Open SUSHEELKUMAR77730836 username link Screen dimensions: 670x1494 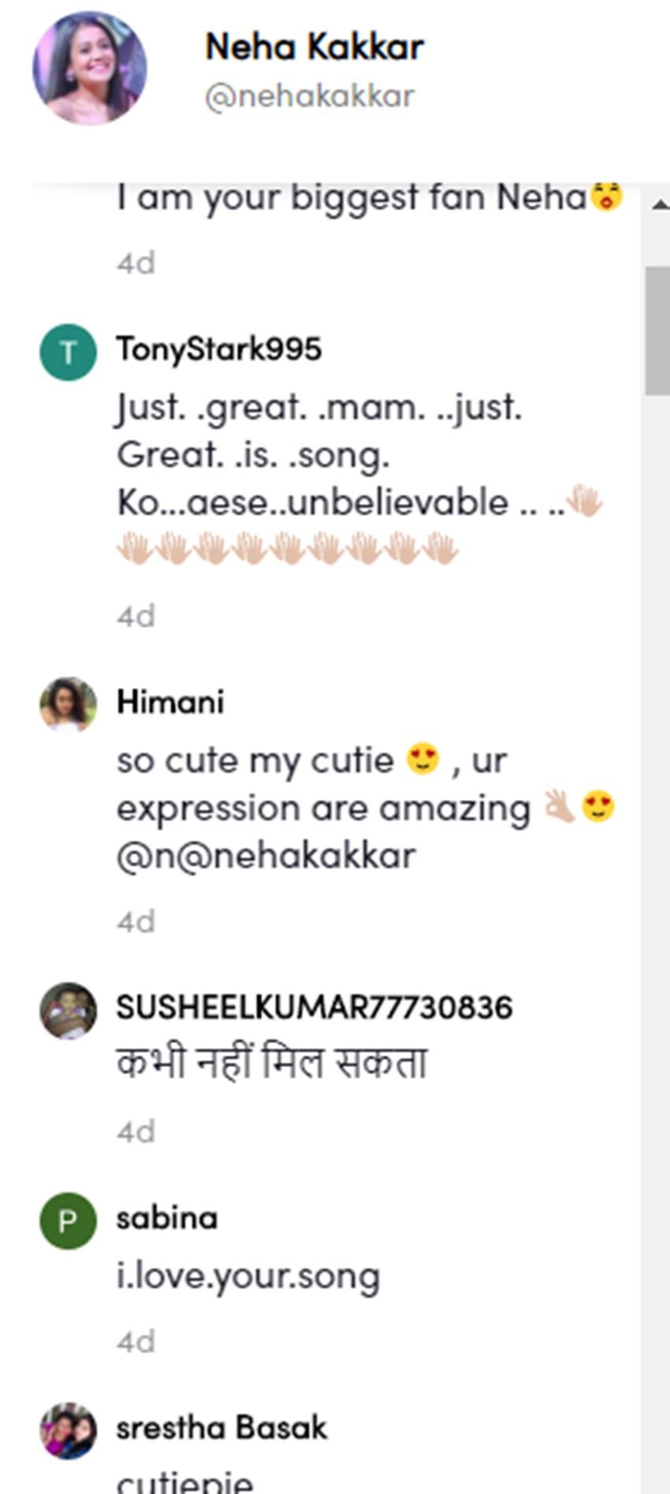coord(315,1007)
